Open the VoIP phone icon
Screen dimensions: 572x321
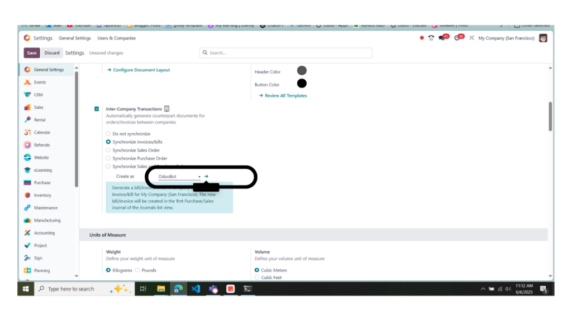pyautogui.click(x=431, y=38)
